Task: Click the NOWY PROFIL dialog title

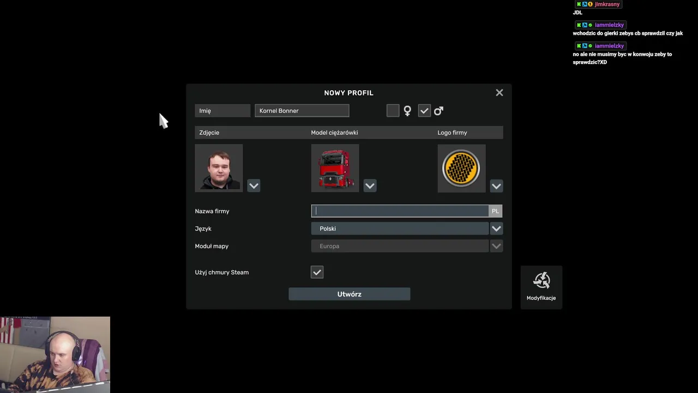Action: (348, 93)
